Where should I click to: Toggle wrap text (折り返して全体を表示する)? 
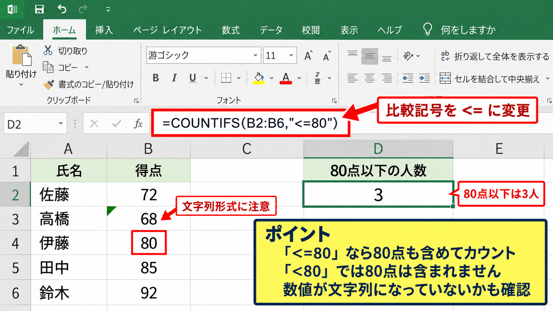(495, 56)
